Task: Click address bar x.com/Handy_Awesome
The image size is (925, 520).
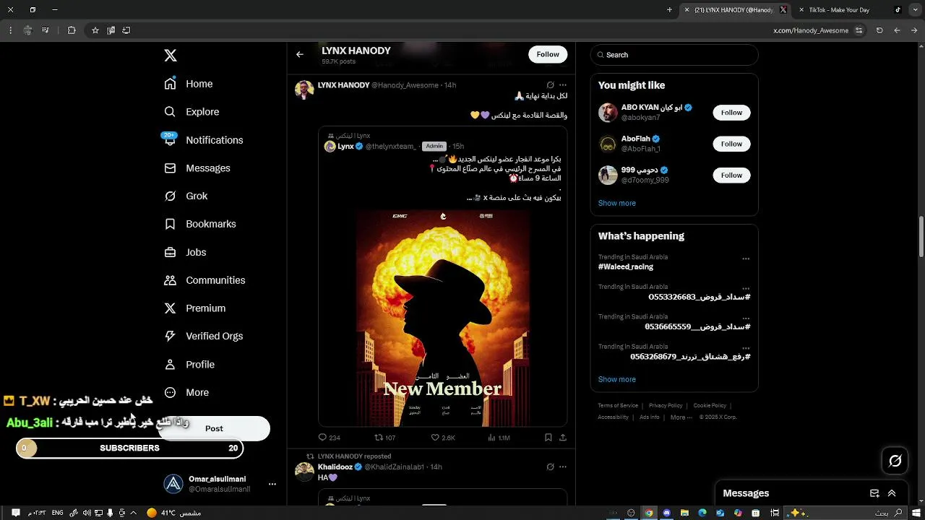Action: click(811, 30)
